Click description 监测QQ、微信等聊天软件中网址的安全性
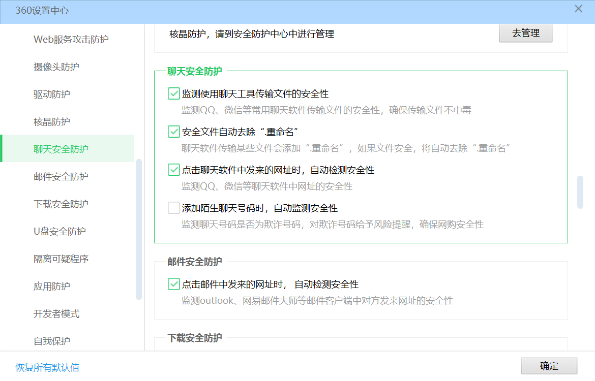The width and height of the screenshot is (595, 381). point(267,186)
